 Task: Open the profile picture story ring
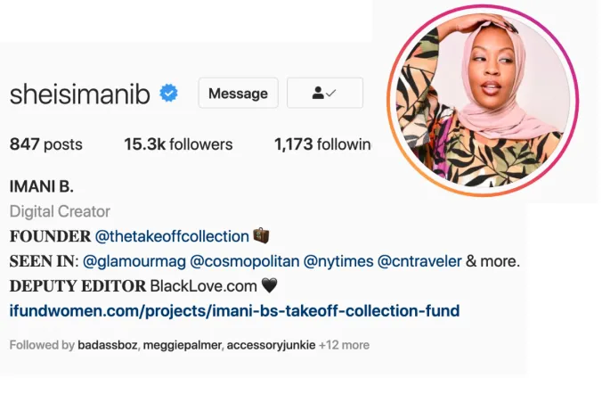tap(483, 101)
